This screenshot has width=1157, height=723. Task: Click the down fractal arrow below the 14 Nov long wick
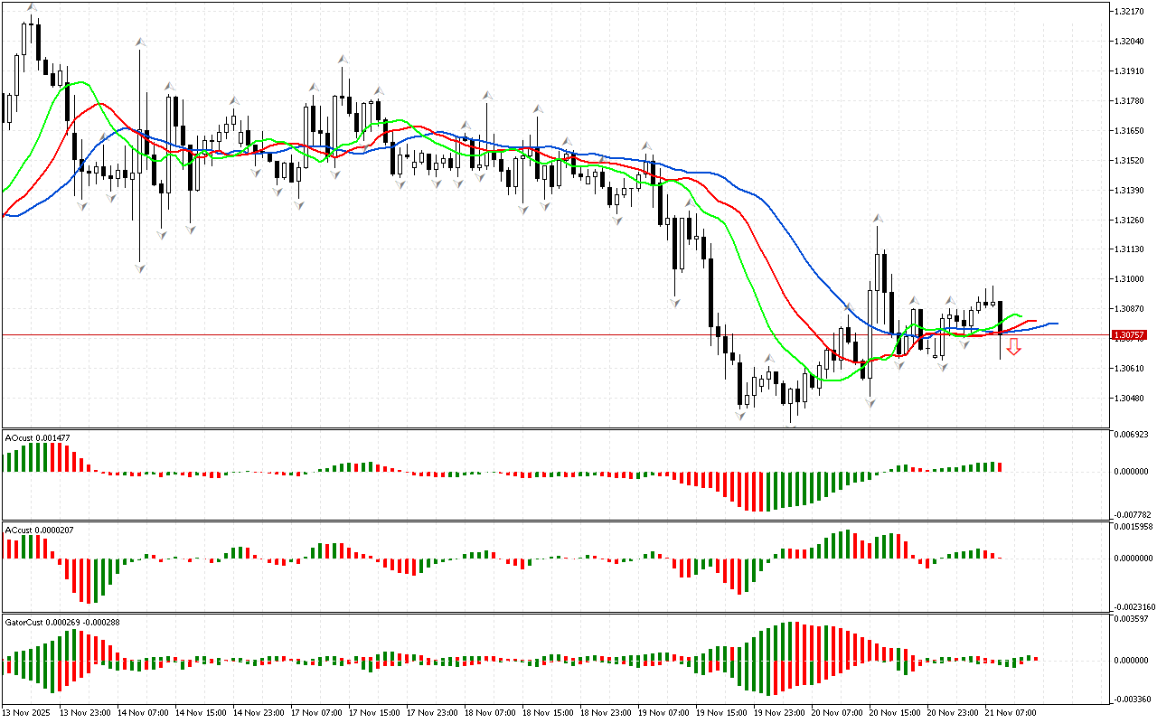(140, 268)
